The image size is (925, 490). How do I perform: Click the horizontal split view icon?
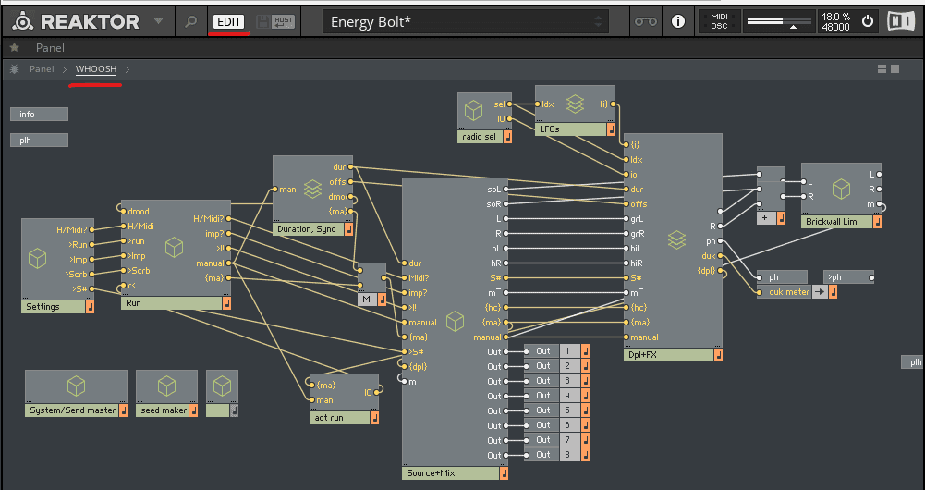pyautogui.click(x=882, y=69)
